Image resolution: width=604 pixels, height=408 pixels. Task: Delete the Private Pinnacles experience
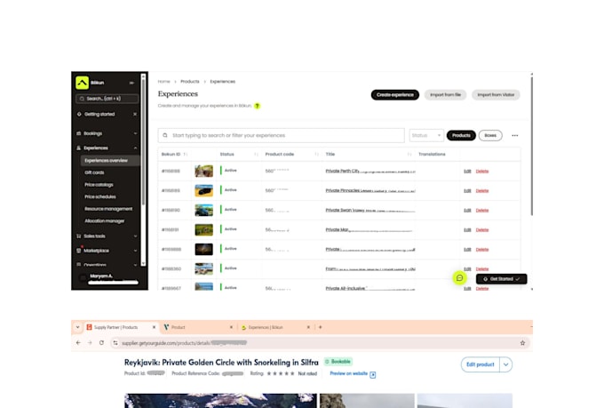tap(482, 191)
